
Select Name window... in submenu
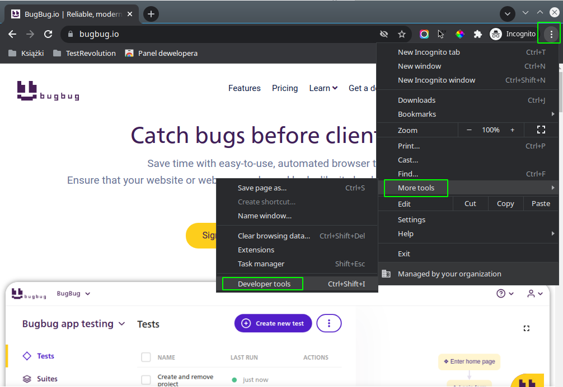coord(297,216)
